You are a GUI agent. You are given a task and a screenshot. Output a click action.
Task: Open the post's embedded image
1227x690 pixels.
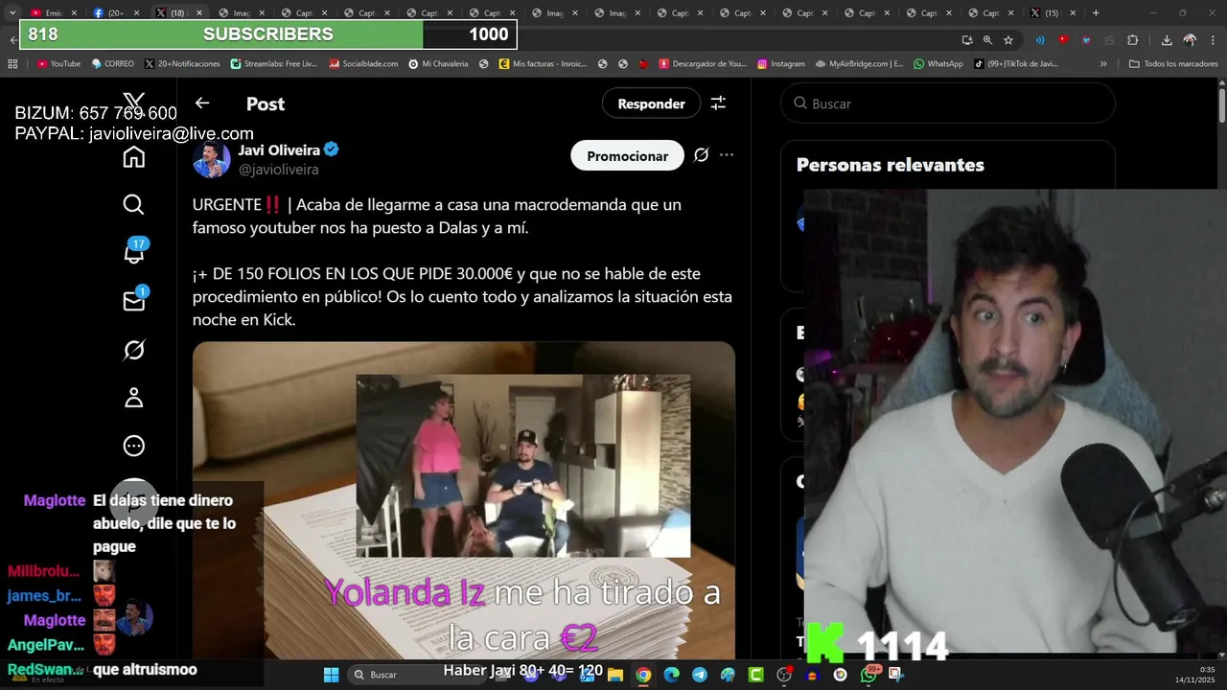point(464,500)
